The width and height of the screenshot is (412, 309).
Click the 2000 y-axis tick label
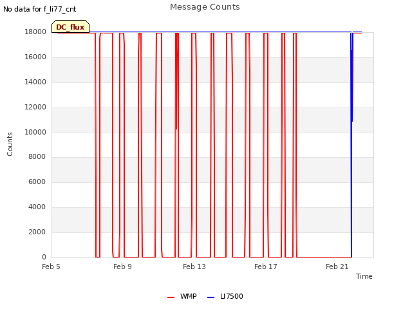(x=37, y=232)
